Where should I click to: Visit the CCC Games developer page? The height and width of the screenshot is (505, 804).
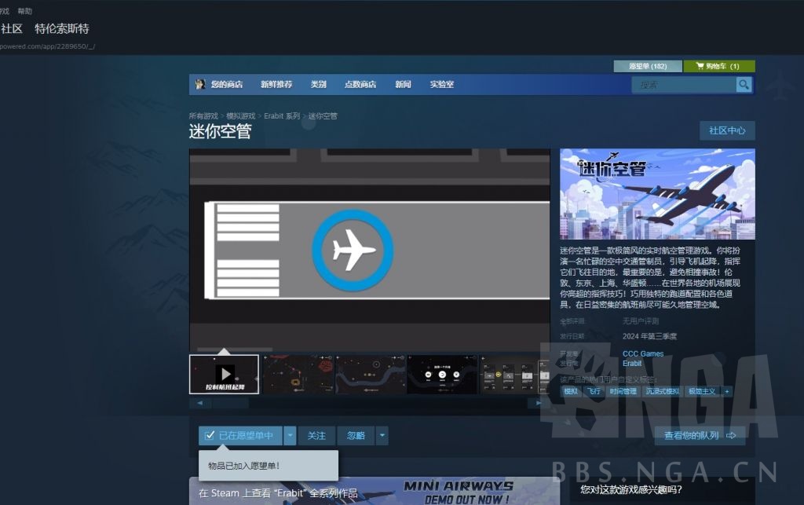(x=643, y=353)
